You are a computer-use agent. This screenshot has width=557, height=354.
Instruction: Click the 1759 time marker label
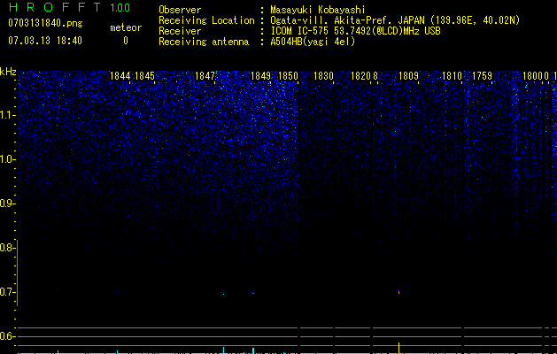(482, 76)
